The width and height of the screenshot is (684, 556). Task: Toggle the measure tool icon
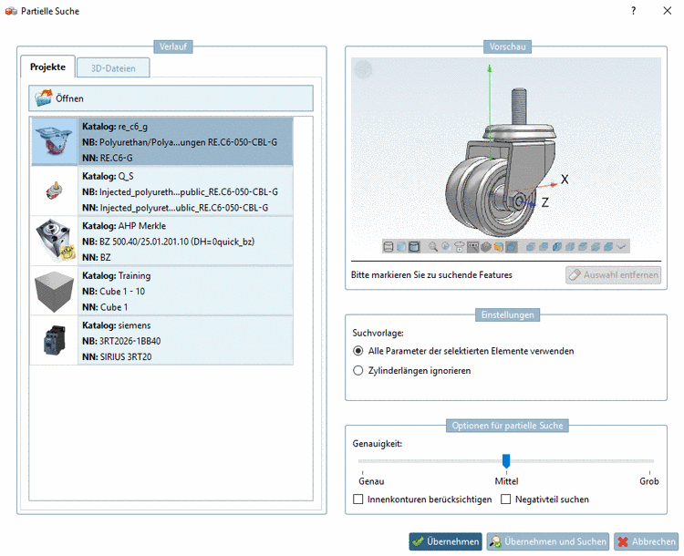(472, 247)
